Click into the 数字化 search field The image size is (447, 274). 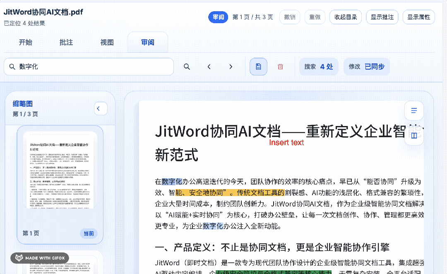pos(89,66)
